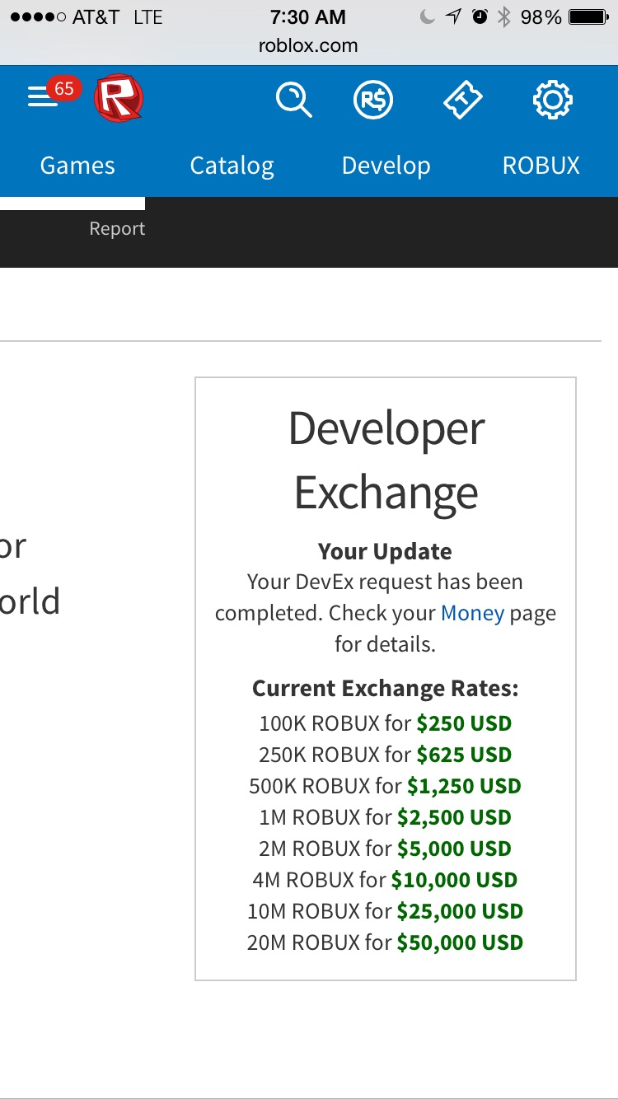Select the "Your Update" label
The width and height of the screenshot is (618, 1099).
pos(385,551)
